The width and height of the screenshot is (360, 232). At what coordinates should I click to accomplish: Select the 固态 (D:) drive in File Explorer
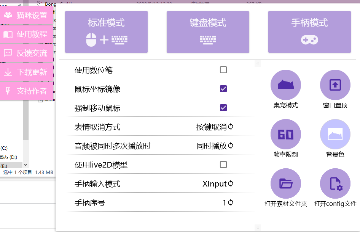coord(8,157)
